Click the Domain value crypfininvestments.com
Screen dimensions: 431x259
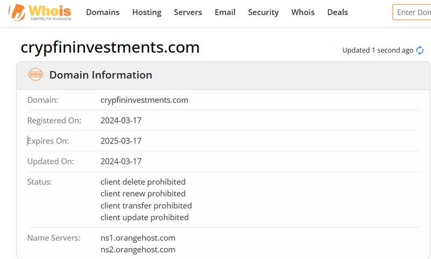click(x=144, y=100)
